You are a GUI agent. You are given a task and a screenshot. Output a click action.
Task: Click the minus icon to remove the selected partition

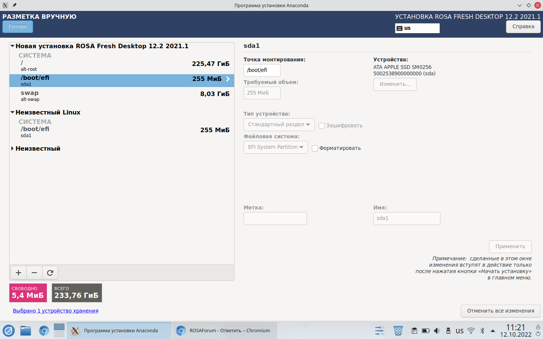coord(34,273)
